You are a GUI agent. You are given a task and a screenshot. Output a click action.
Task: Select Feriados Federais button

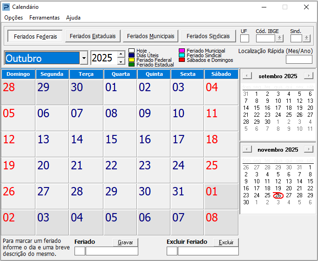pos(35,36)
